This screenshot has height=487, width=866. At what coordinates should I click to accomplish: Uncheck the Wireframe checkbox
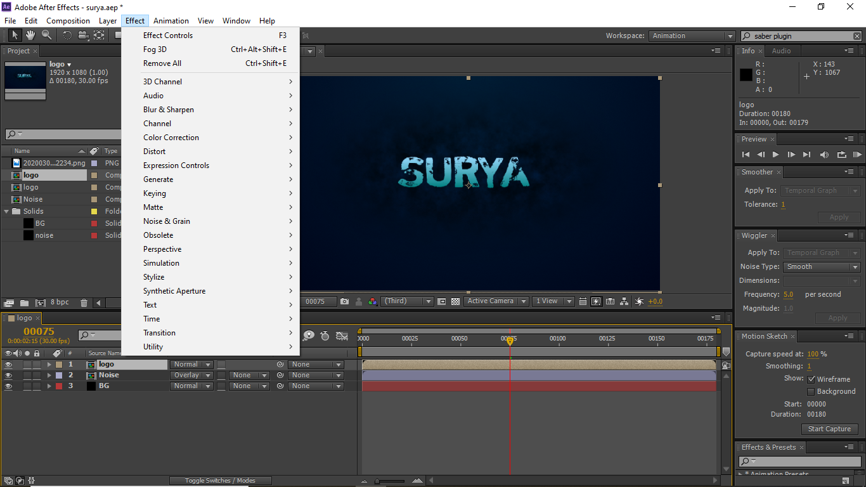tap(811, 379)
